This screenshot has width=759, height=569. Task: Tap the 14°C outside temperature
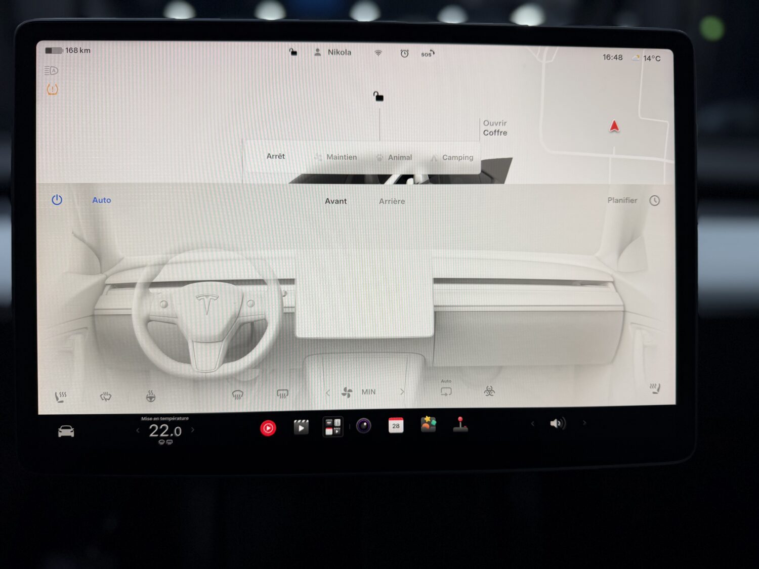pyautogui.click(x=652, y=58)
